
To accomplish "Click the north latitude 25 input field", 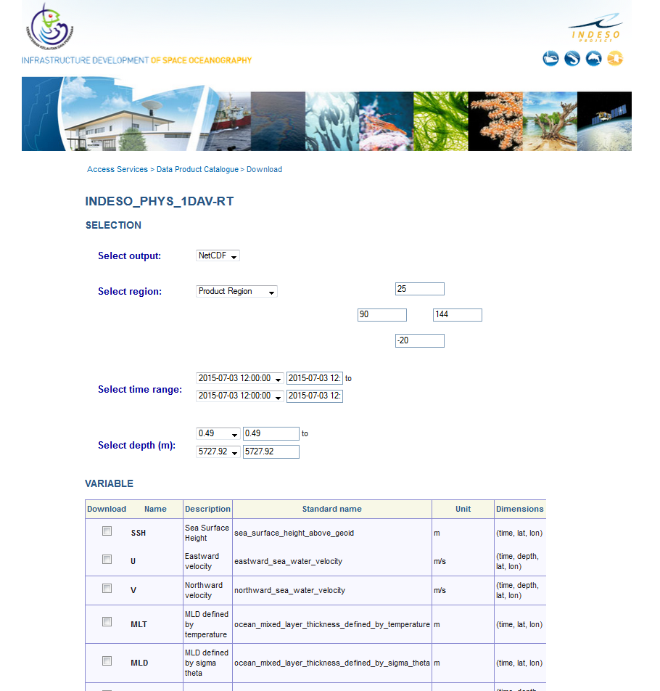I will pyautogui.click(x=419, y=288).
